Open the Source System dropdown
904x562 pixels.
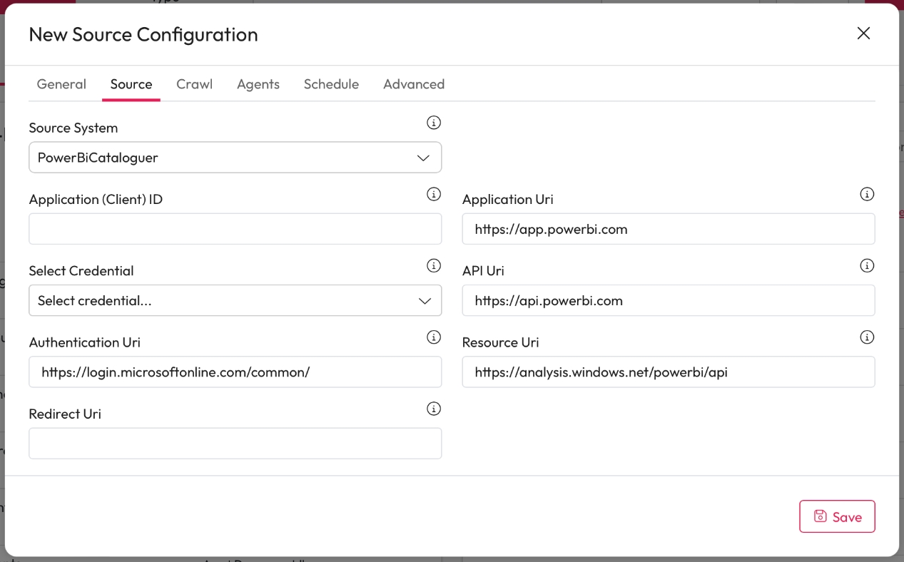[235, 158]
